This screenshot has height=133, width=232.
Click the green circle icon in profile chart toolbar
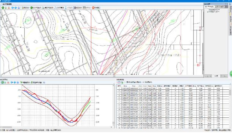[x=2, y=83]
